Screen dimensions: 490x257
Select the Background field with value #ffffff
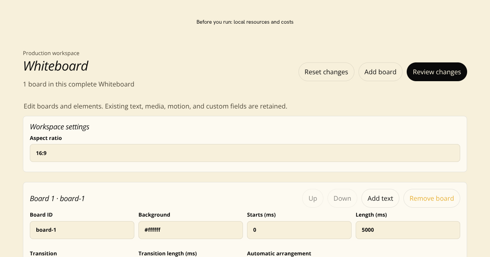click(191, 230)
